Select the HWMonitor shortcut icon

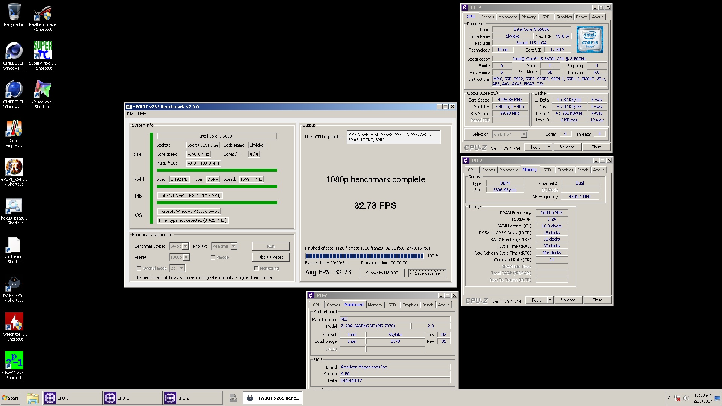pyautogui.click(x=14, y=327)
